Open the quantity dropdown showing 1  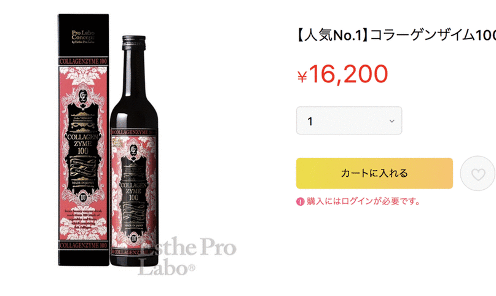(x=349, y=121)
